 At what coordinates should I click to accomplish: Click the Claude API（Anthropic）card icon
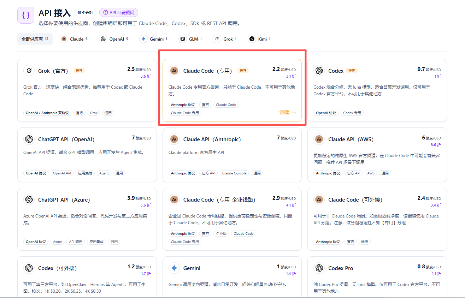(174, 139)
